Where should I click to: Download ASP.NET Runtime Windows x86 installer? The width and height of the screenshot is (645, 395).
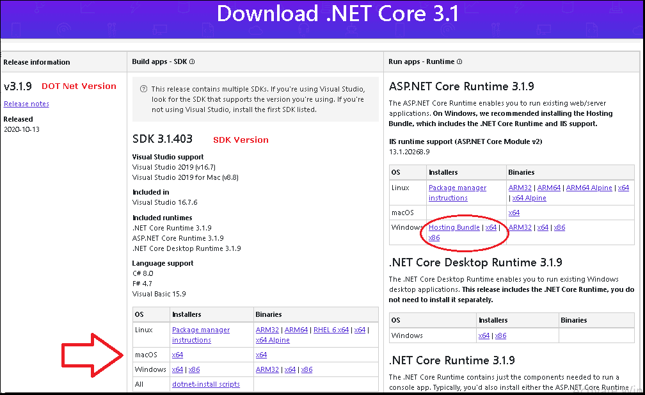tap(434, 238)
